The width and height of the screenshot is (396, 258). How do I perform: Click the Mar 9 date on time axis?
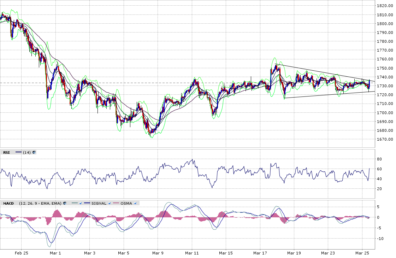click(x=158, y=253)
